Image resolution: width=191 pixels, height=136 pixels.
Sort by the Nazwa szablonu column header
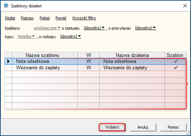[x=45, y=55]
